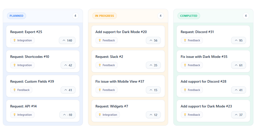Click the PLANNED column label
The image size is (256, 135).
pyautogui.click(x=17, y=16)
